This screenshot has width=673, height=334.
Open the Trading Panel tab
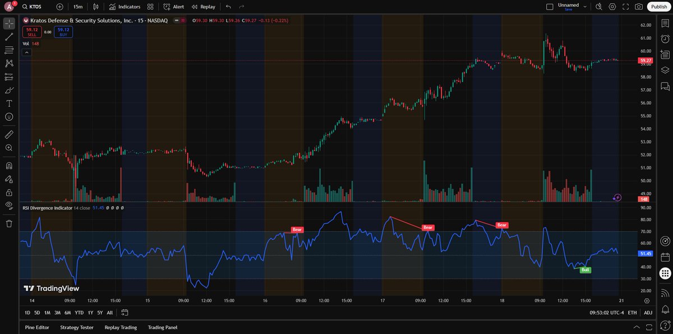click(163, 327)
